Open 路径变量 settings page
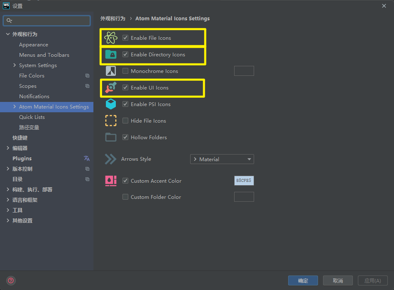Viewport: 394px width, 290px height. click(29, 127)
